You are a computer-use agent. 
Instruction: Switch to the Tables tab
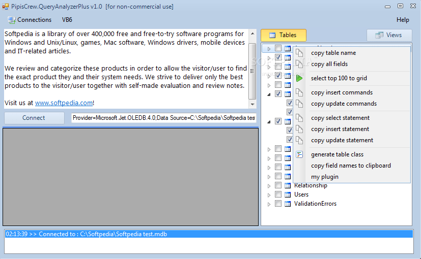[283, 35]
